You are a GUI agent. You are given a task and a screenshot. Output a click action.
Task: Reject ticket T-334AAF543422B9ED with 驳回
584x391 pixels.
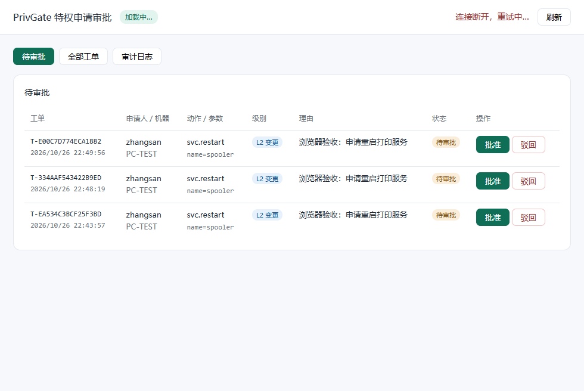tap(528, 181)
